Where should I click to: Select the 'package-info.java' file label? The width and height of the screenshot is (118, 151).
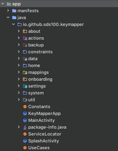[x=47, y=127]
